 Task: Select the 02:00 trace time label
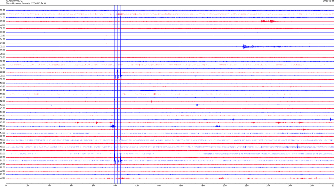[x=2, y=25]
